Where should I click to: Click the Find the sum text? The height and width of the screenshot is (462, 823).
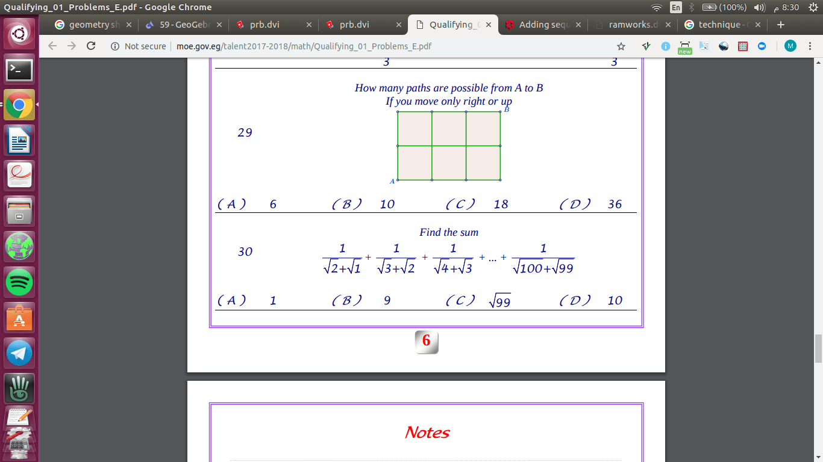(x=449, y=232)
